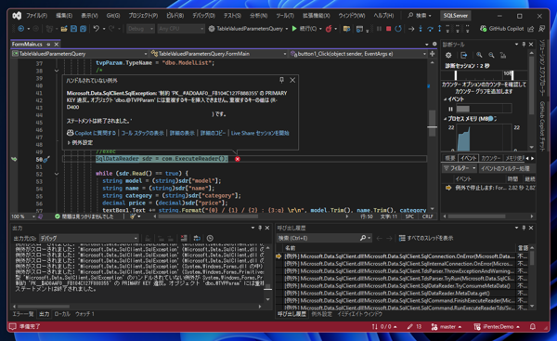Click the 続行(C) continue button
Image resolution: width=557 pixels, height=341 pixels.
coord(305,29)
